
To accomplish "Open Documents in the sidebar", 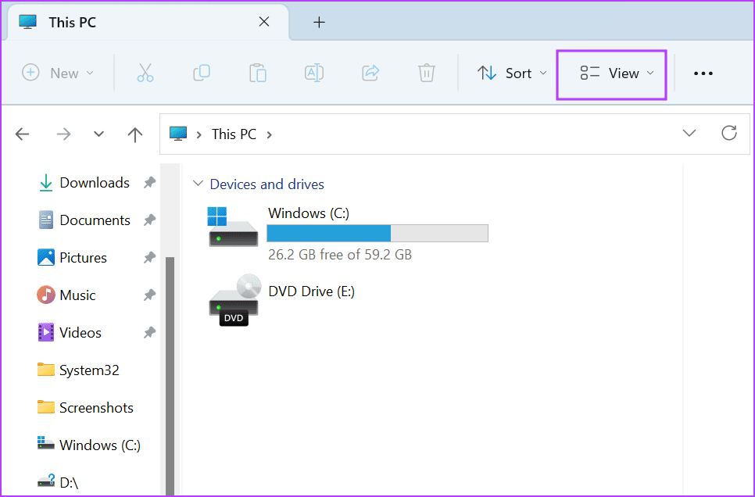I will pos(95,220).
